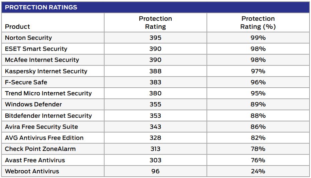Image resolution: width=311 pixels, height=178 pixels.
Task: Click the Protection Rating column header
Action: [155, 22]
